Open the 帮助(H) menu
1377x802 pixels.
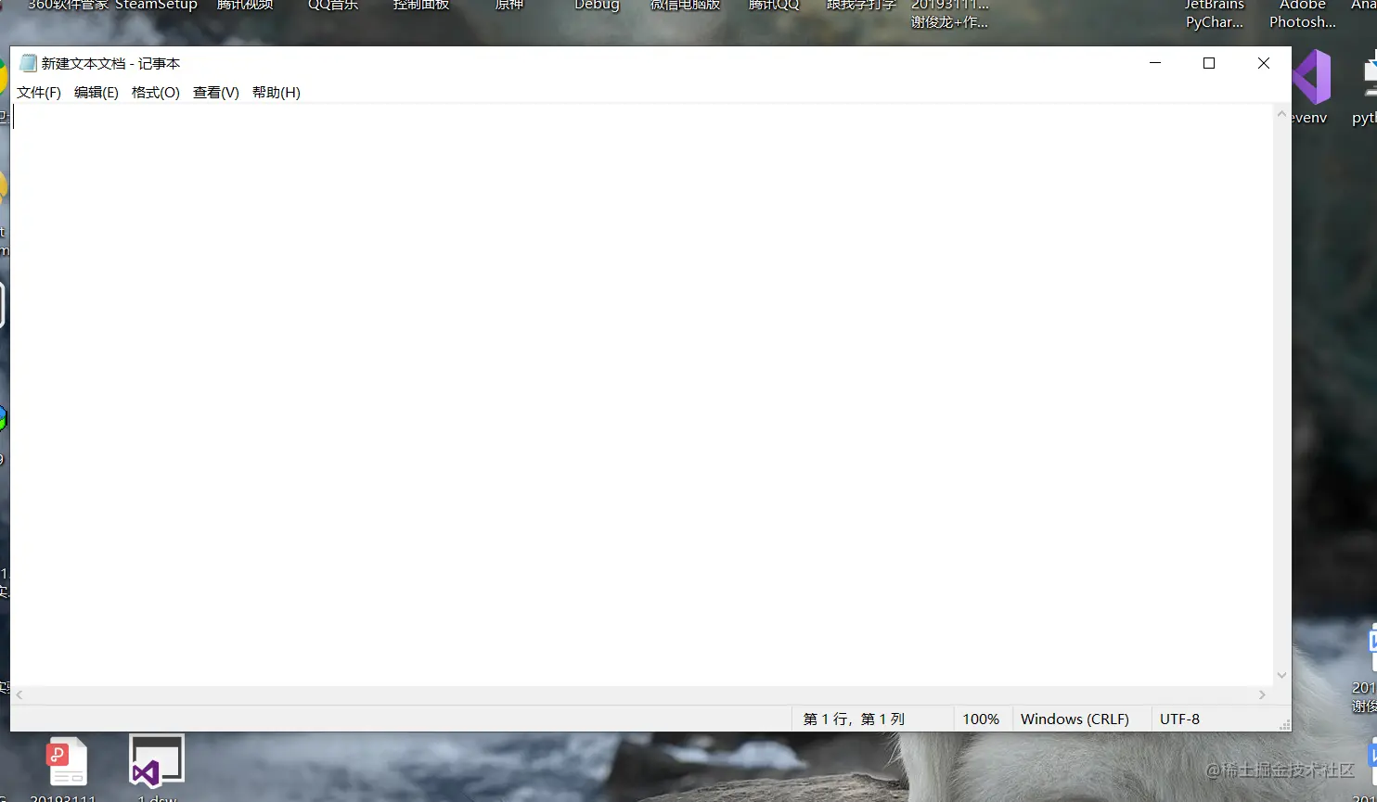pos(277,93)
